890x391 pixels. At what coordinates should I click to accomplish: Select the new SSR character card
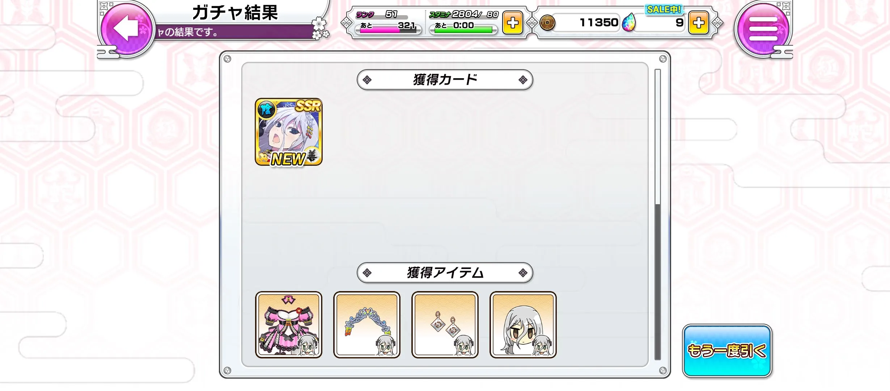click(289, 132)
